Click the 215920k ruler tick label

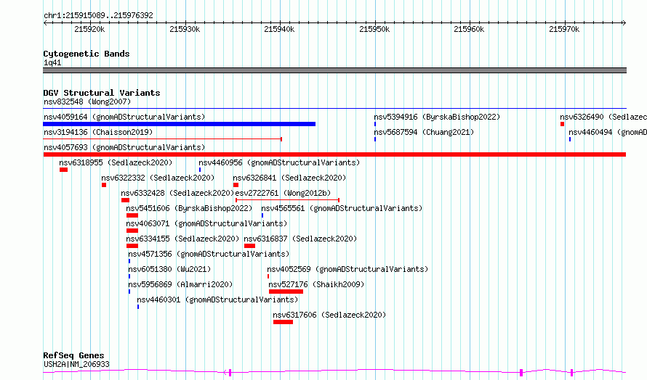[89, 29]
